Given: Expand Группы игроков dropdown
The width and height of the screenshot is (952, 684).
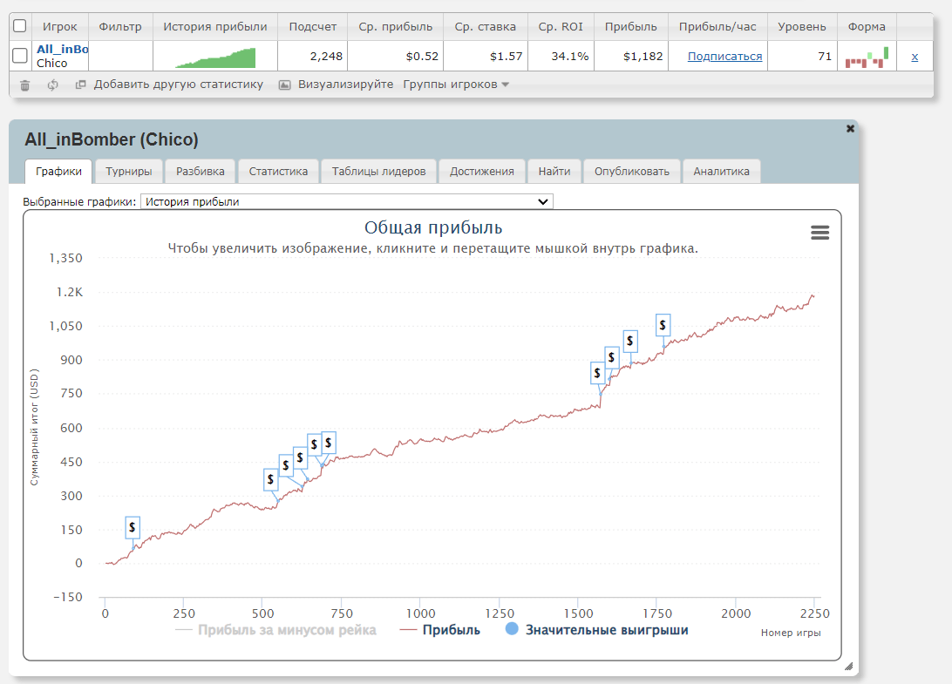Looking at the screenshot, I should tap(455, 85).
